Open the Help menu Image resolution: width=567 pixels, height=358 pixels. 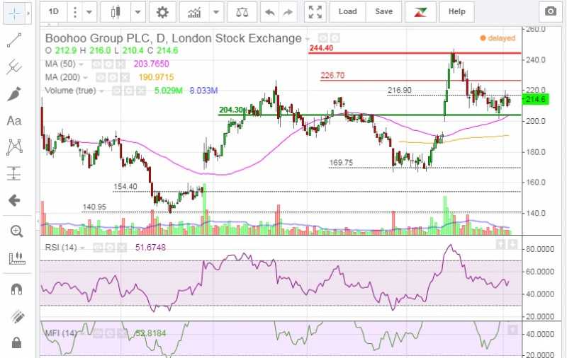click(x=457, y=11)
